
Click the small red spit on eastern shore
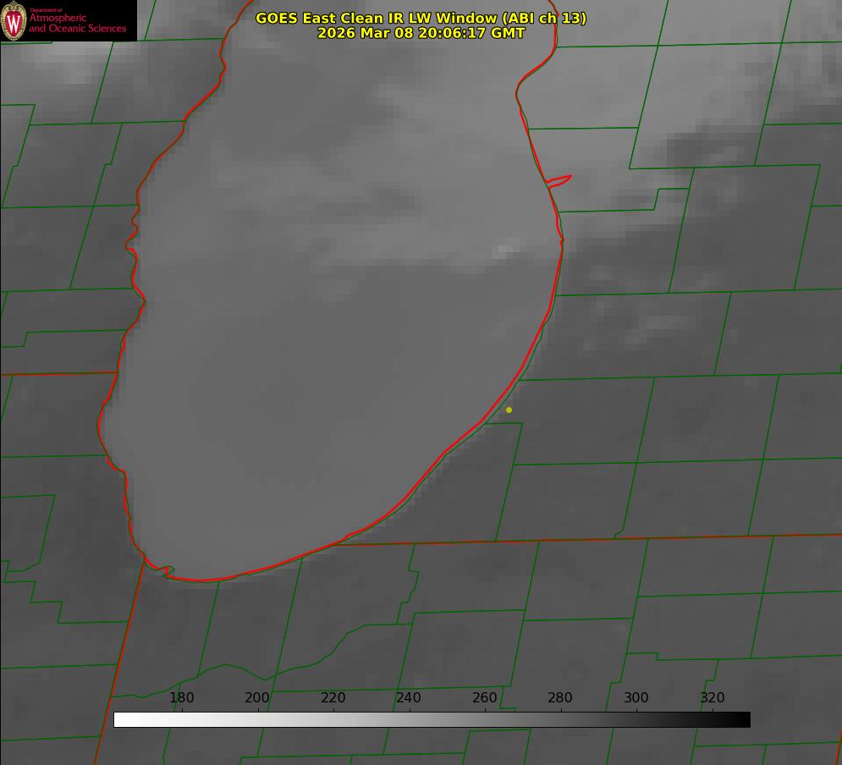tap(559, 180)
